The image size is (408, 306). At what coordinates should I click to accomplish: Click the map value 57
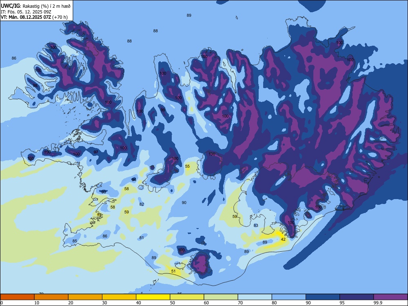(99, 215)
